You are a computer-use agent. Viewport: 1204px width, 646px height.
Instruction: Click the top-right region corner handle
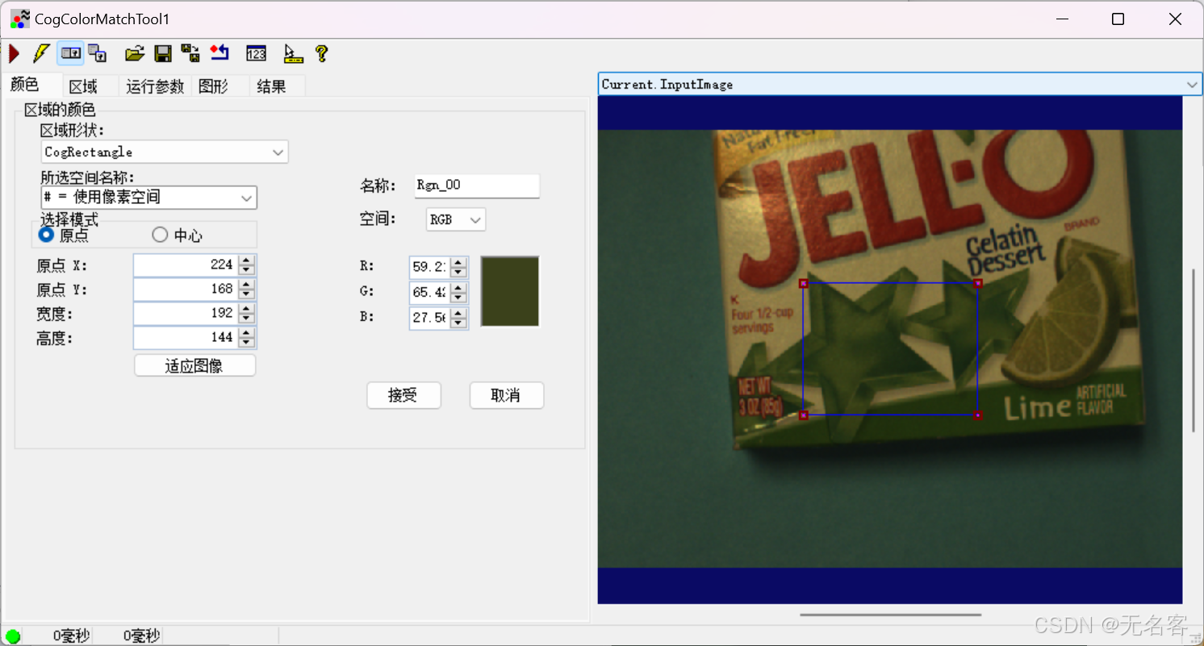(977, 283)
